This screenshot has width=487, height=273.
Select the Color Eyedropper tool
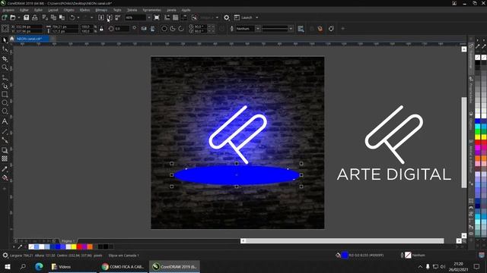click(5, 169)
